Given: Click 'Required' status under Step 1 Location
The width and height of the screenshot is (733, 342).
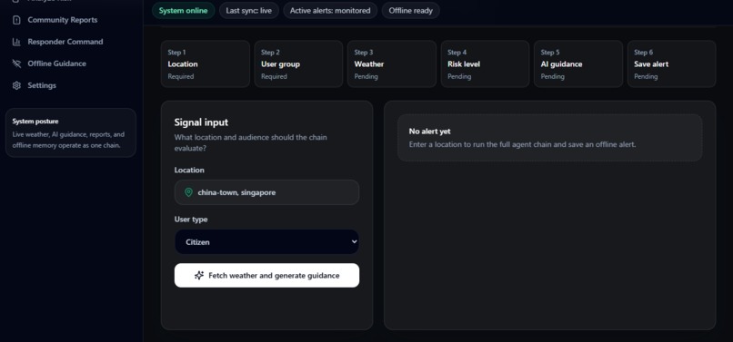Looking at the screenshot, I should pos(181,76).
